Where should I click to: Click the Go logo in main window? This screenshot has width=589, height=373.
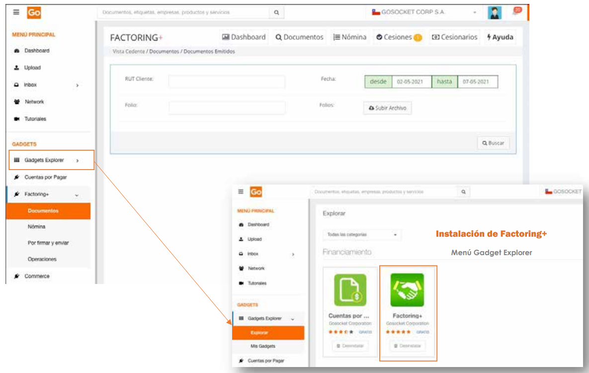click(34, 12)
